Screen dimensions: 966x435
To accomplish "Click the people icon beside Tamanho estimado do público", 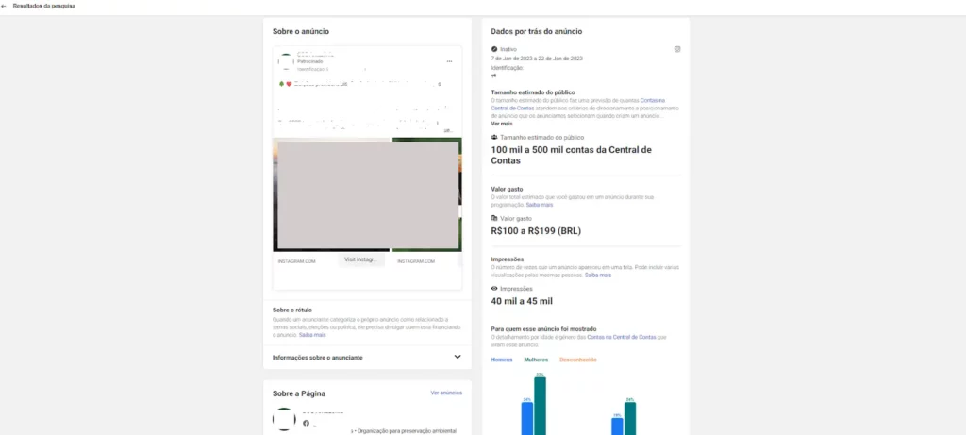I will [494, 138].
